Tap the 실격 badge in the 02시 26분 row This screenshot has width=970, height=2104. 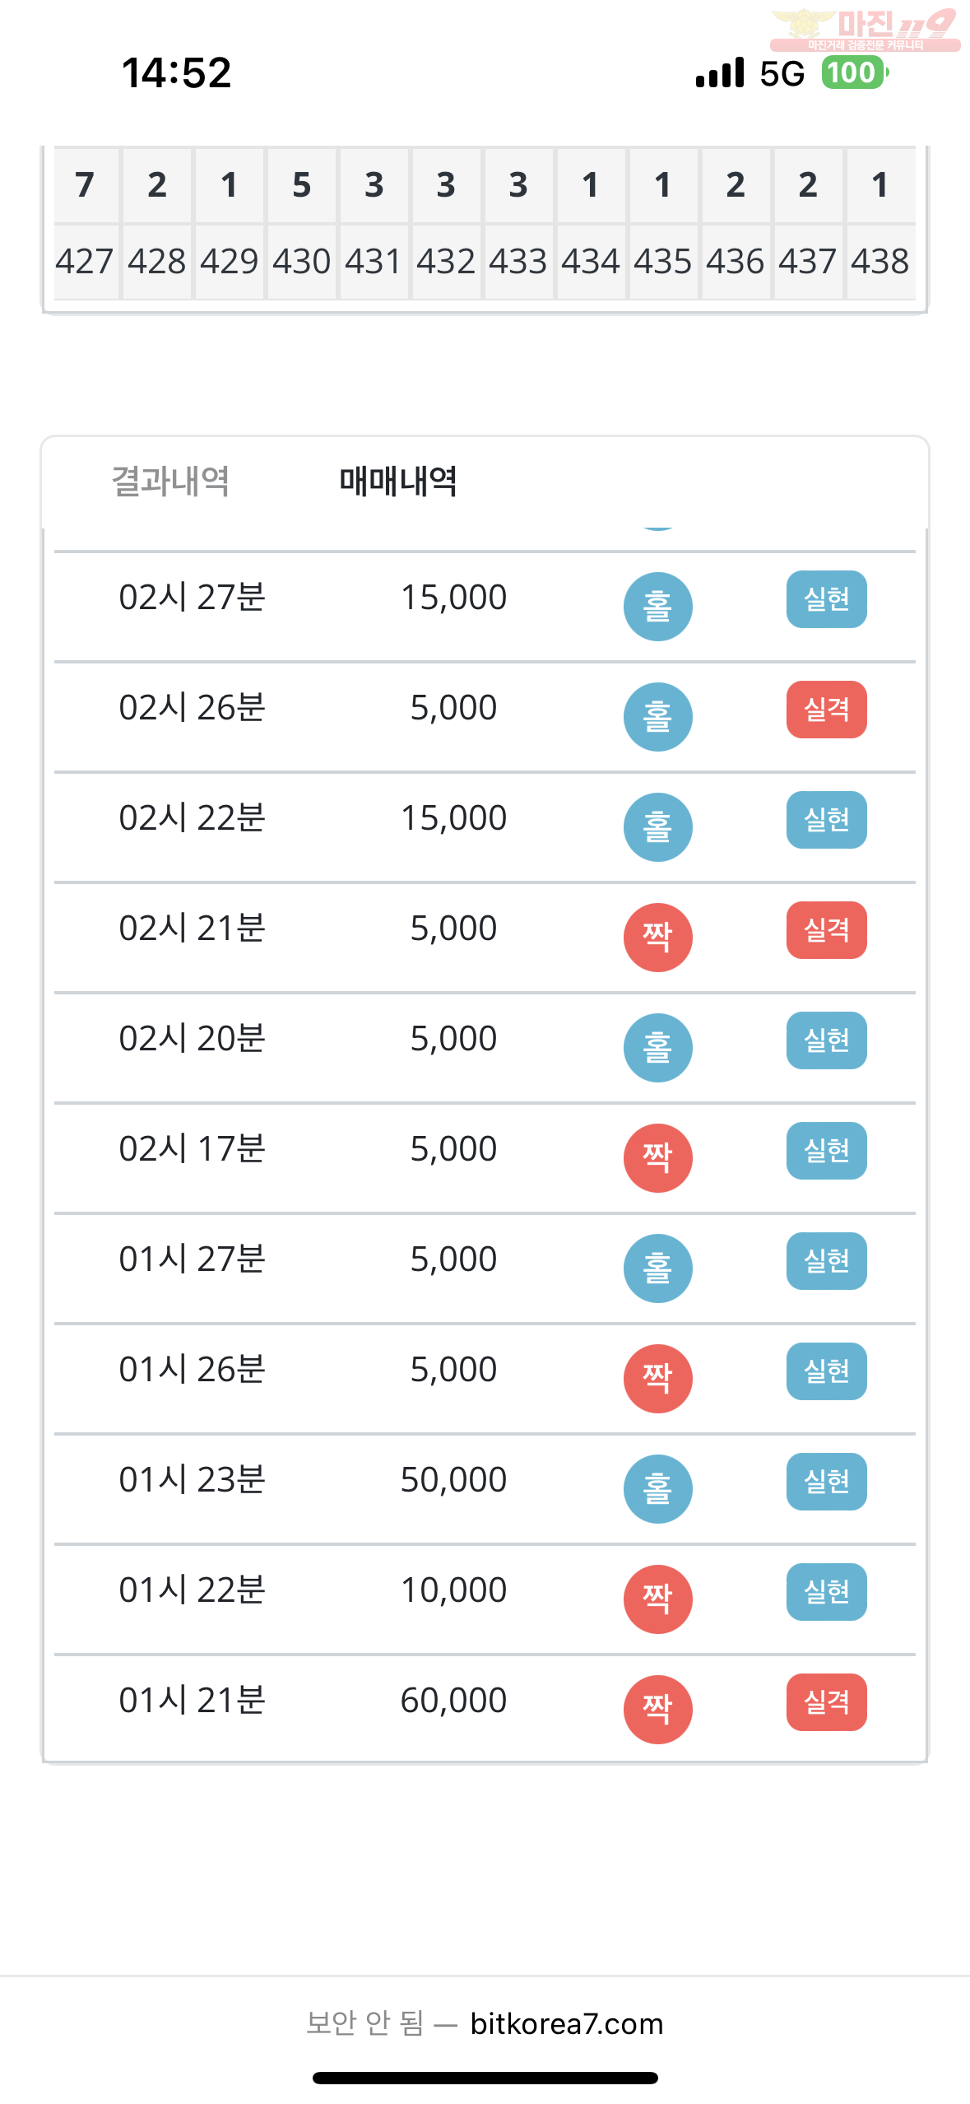[826, 710]
